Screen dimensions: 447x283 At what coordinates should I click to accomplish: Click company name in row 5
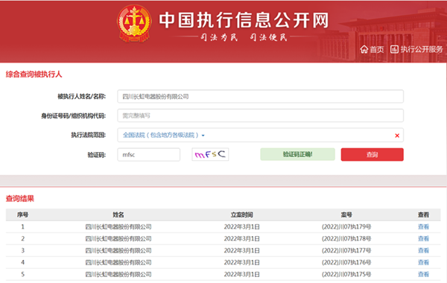point(118,274)
